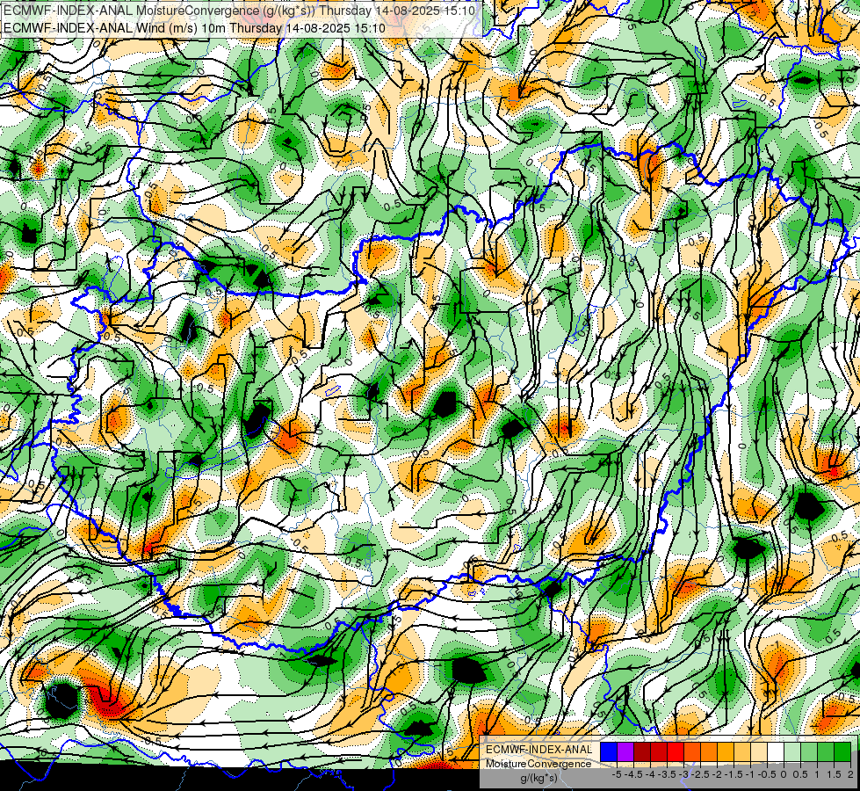The image size is (860, 791).
Task: Click the 1.5 tick label on legend scale
Action: (x=834, y=774)
